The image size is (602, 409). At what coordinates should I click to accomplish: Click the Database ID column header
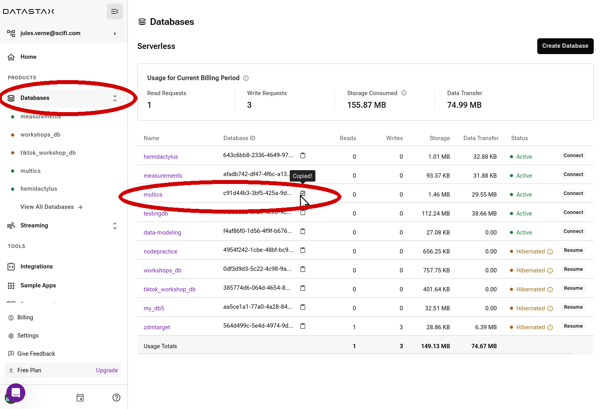click(x=239, y=138)
